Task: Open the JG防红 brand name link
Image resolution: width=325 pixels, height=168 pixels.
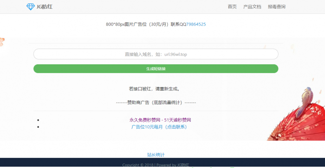Action: [45, 7]
